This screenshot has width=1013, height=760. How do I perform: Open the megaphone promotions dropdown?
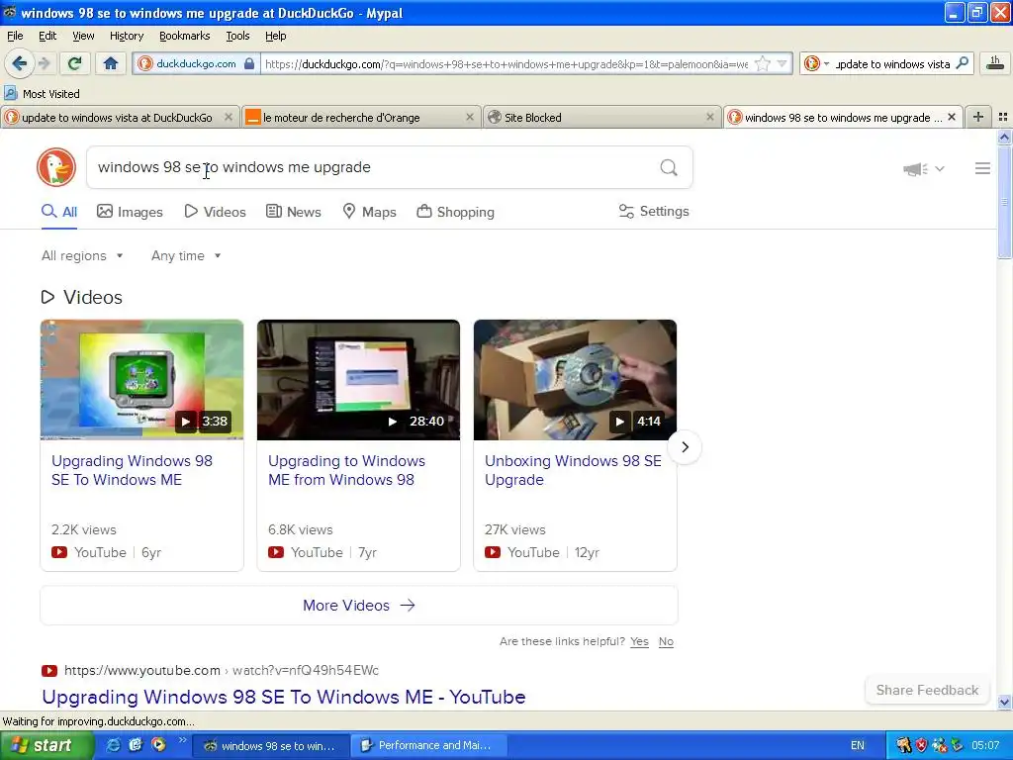click(x=924, y=168)
